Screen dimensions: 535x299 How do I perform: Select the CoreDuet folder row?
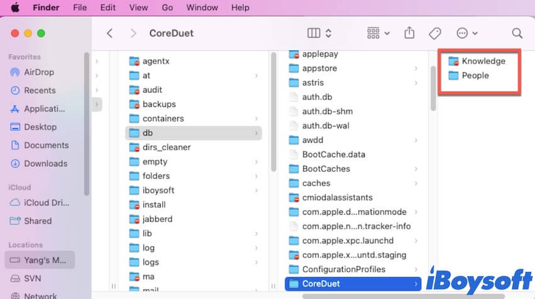353,284
